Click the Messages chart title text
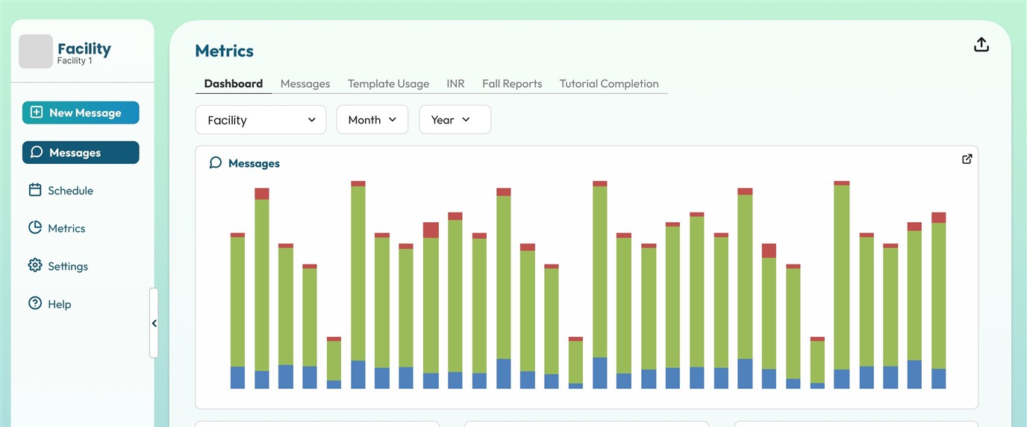This screenshot has width=1027, height=427. [x=254, y=163]
